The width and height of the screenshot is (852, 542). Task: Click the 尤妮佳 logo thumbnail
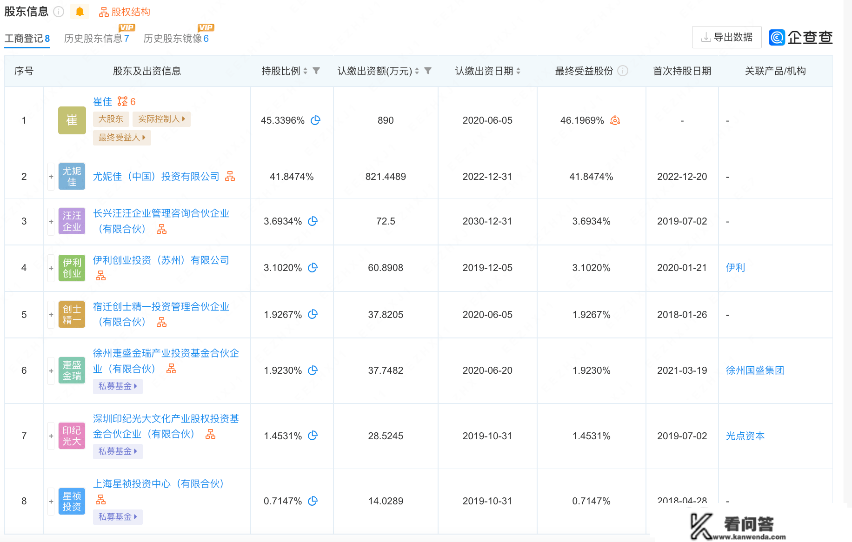72,177
